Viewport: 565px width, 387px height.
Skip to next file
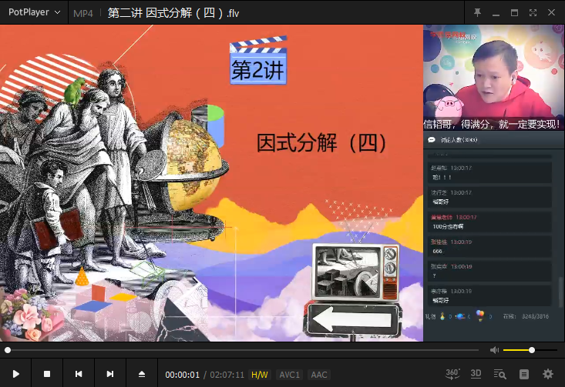point(110,374)
